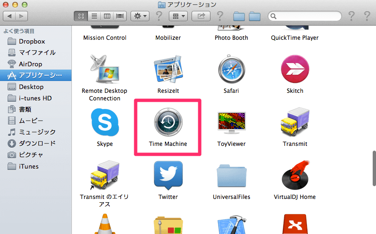Open ミュージック in the sidebar
This screenshot has width=376, height=234.
click(x=36, y=132)
